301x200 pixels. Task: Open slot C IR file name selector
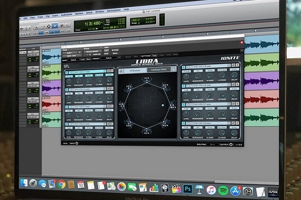pos(88,107)
